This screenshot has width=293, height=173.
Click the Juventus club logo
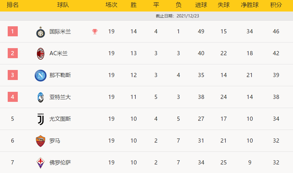coord(41,119)
